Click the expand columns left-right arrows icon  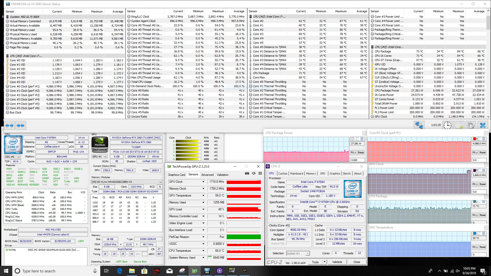9,125
